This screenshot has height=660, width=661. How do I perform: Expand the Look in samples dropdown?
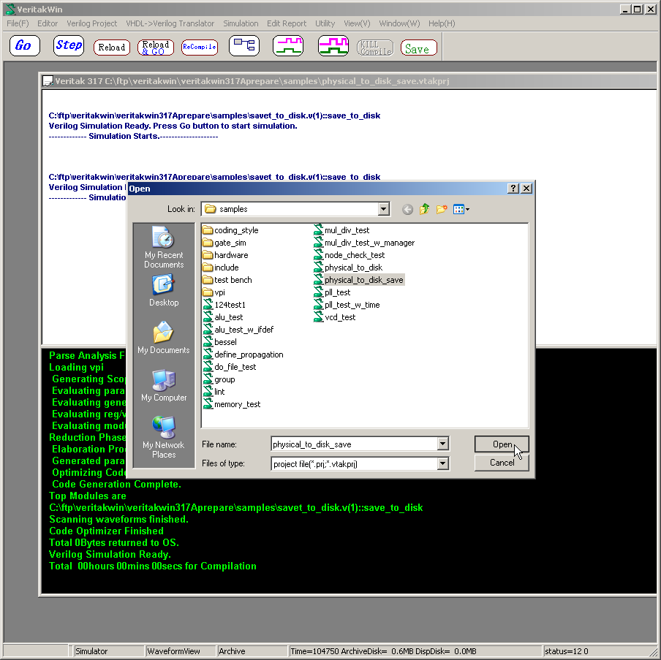coord(383,209)
